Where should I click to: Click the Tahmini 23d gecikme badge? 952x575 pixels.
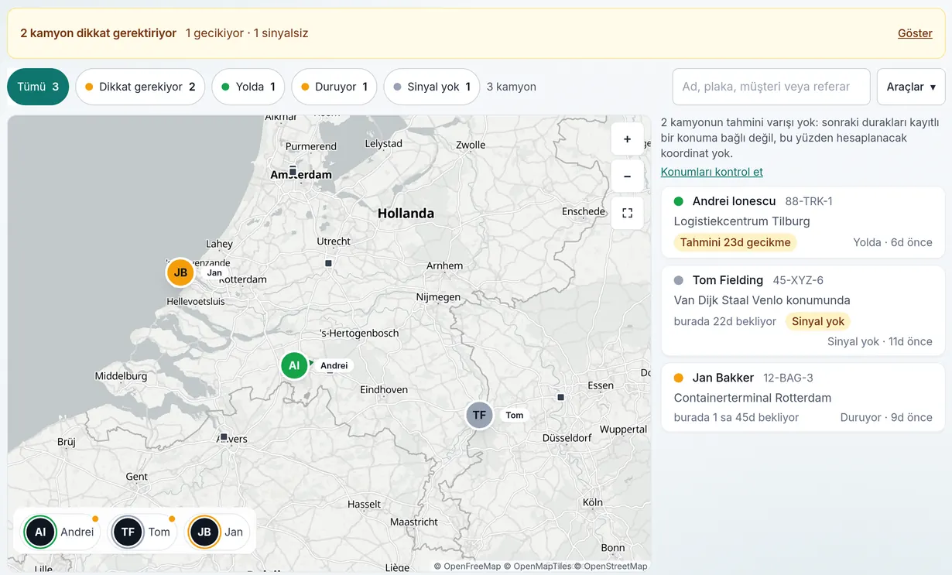735,242
